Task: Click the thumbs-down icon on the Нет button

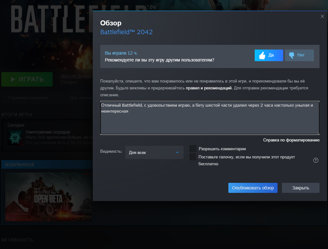Action: coord(292,55)
